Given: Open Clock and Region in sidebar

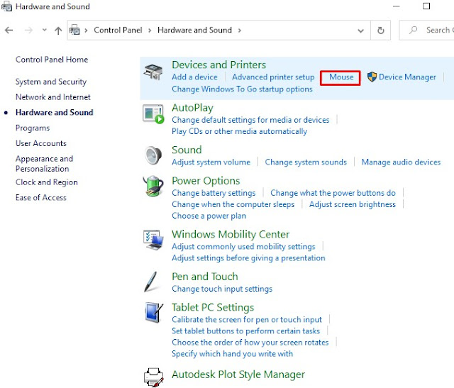Looking at the screenshot, I should (x=47, y=182).
